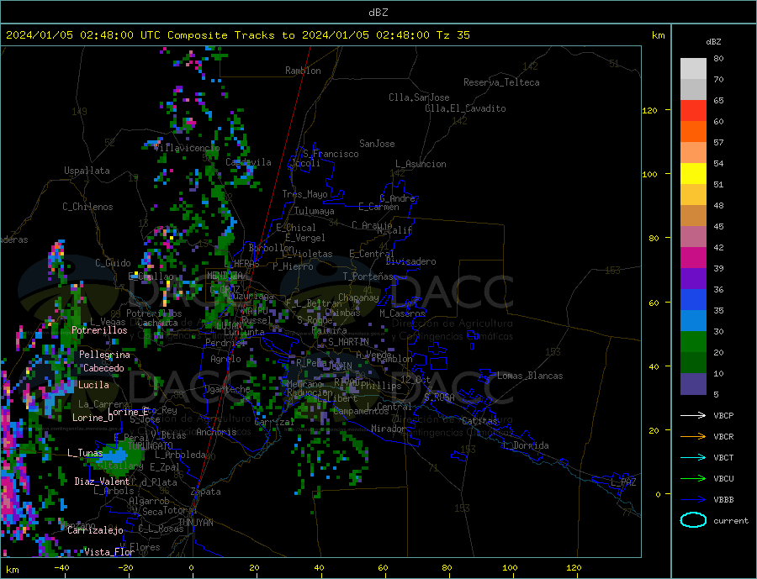
Task: Click the L_PAZ label near map edge
Action: tap(623, 482)
